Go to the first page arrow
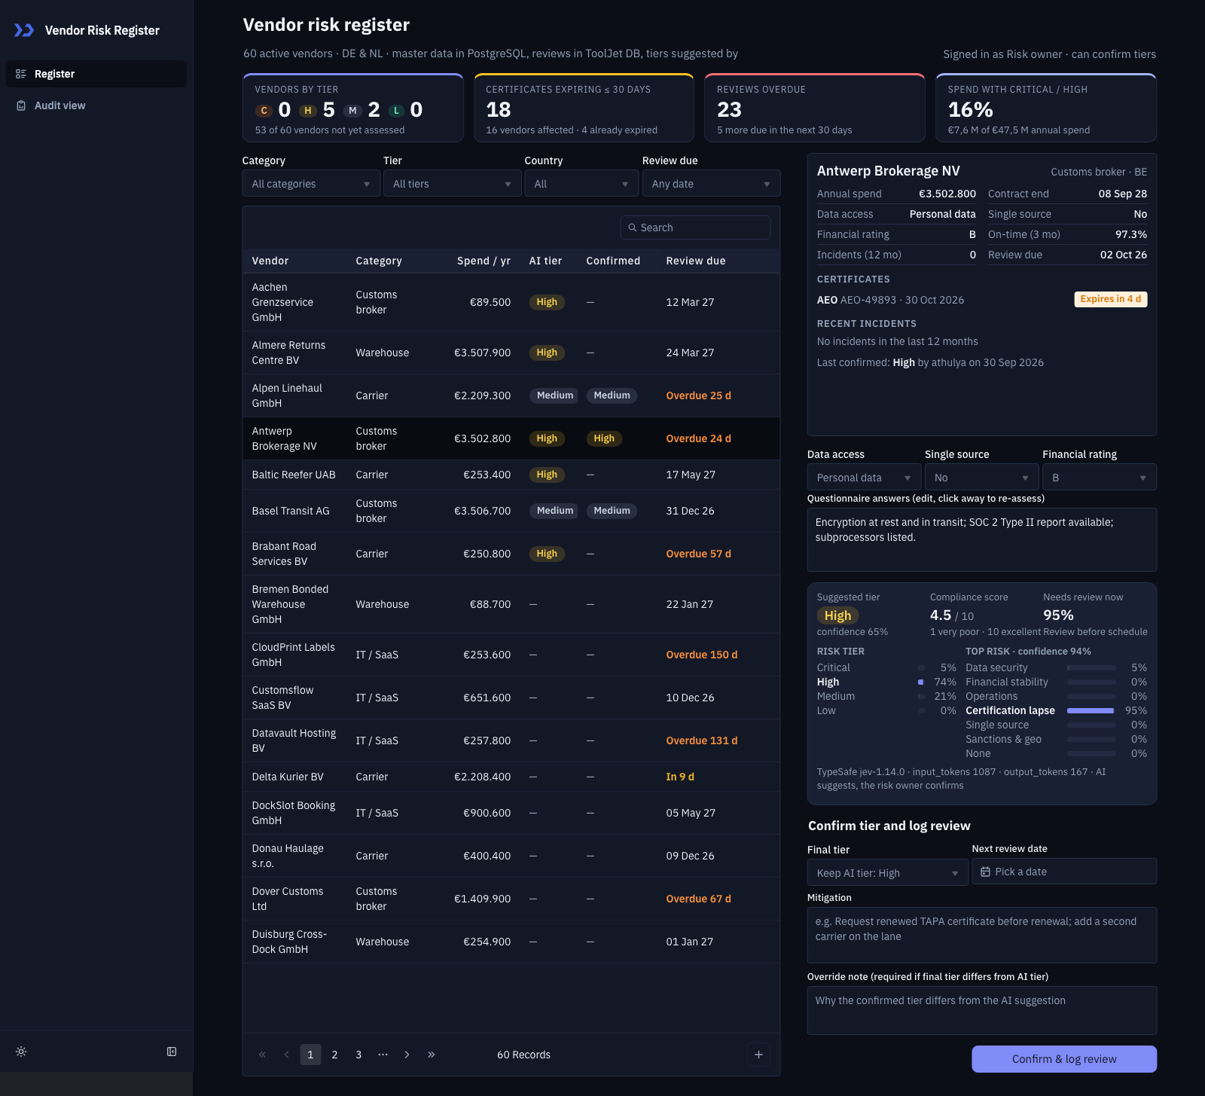1205x1096 pixels. pos(262,1055)
